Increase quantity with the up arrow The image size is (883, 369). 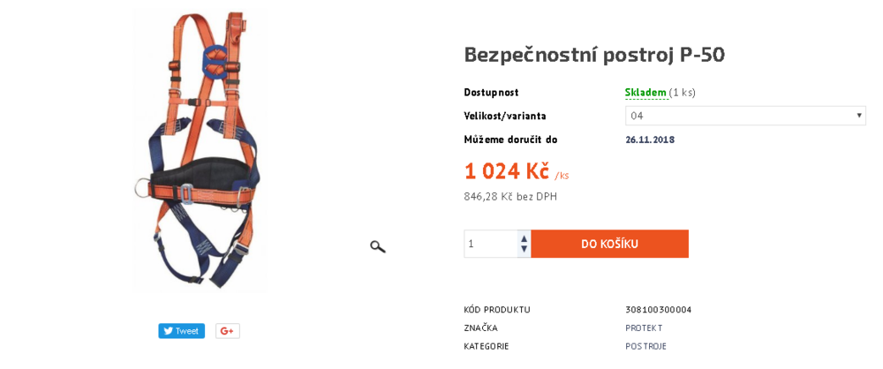click(524, 238)
